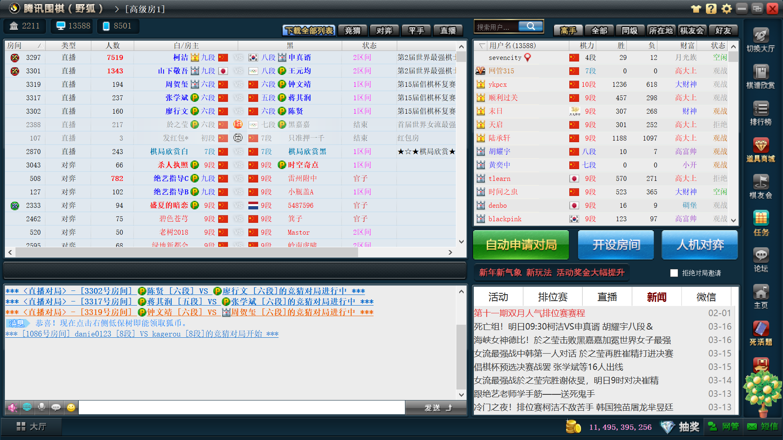
Task: Select the 排位赛 tab
Action: (553, 297)
